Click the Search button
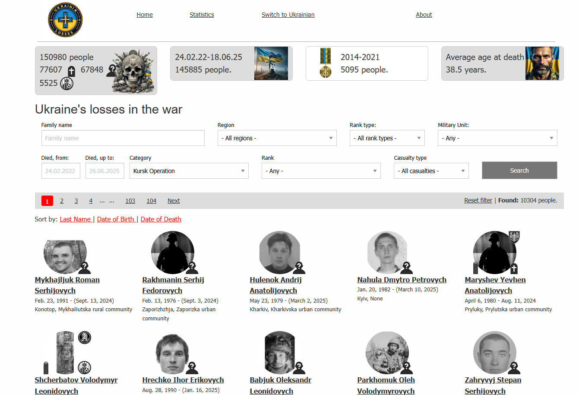This screenshot has width=579, height=395. [519, 171]
